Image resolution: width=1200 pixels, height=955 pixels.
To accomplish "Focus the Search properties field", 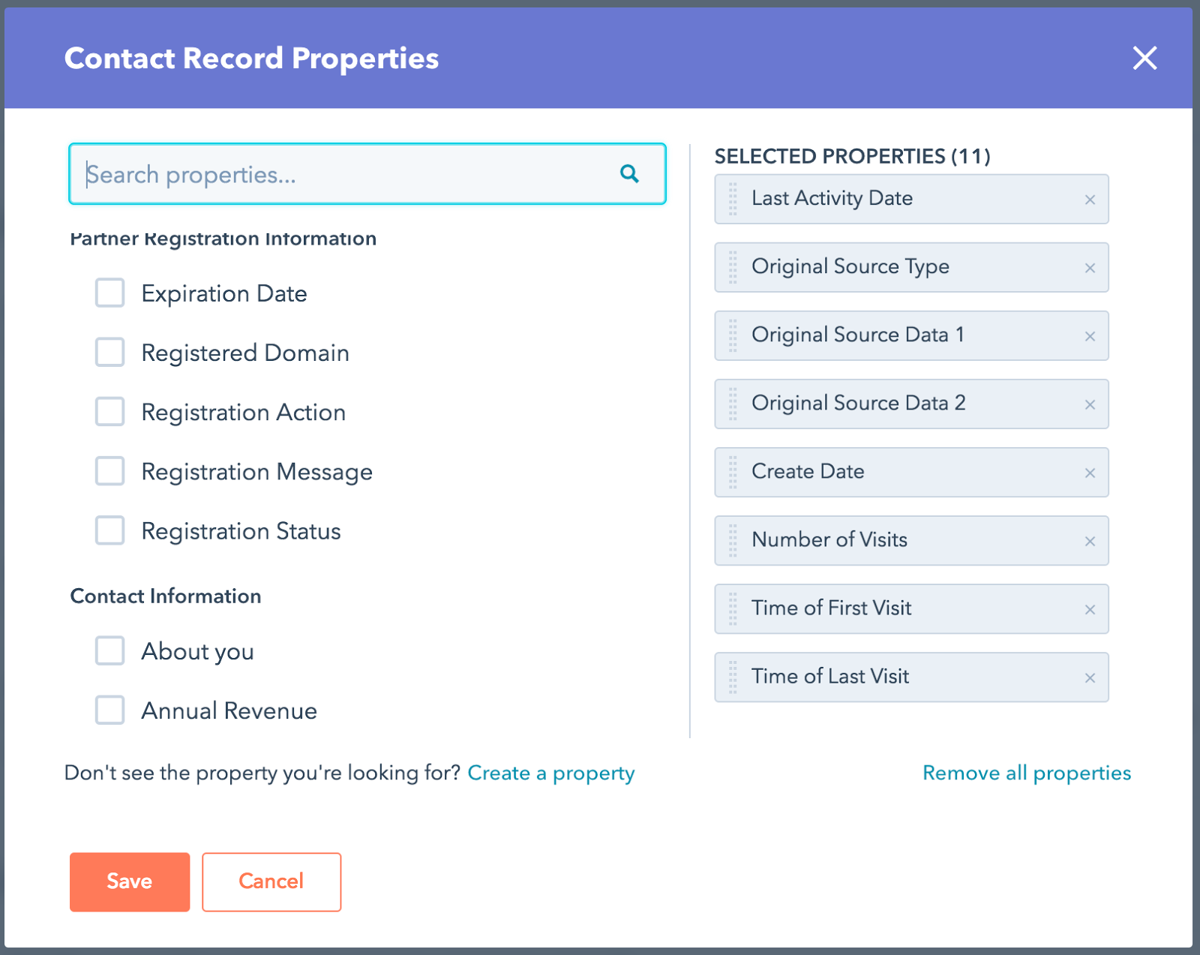I will [367, 174].
